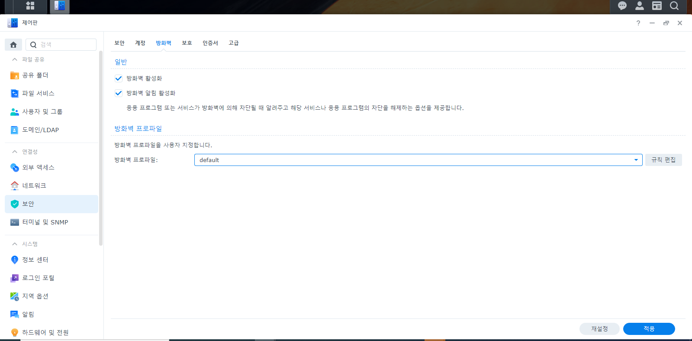The width and height of the screenshot is (692, 341).
Task: Click the 파일 서비스 icon
Action: pyautogui.click(x=14, y=94)
